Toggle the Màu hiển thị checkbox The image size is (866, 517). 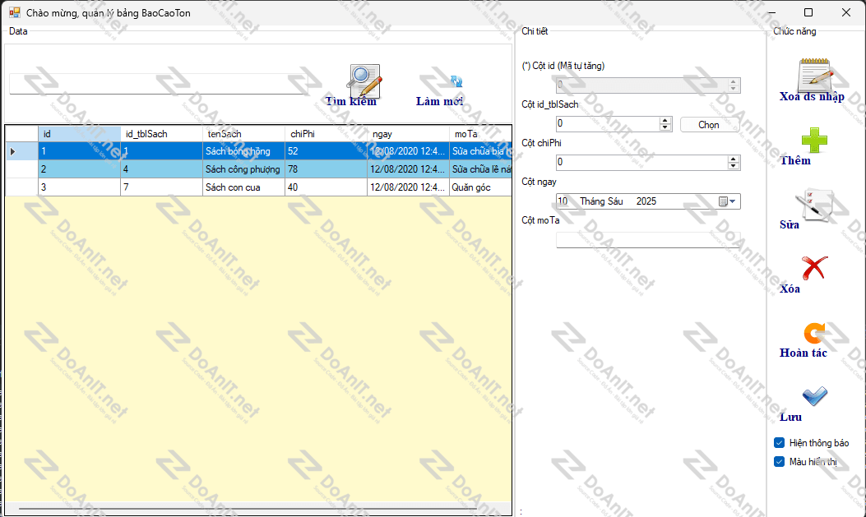coord(780,461)
